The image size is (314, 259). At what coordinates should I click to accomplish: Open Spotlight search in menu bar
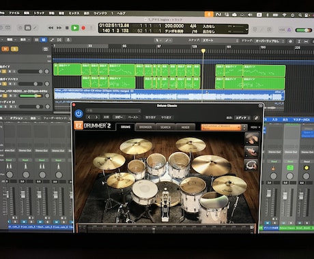[300, 15]
